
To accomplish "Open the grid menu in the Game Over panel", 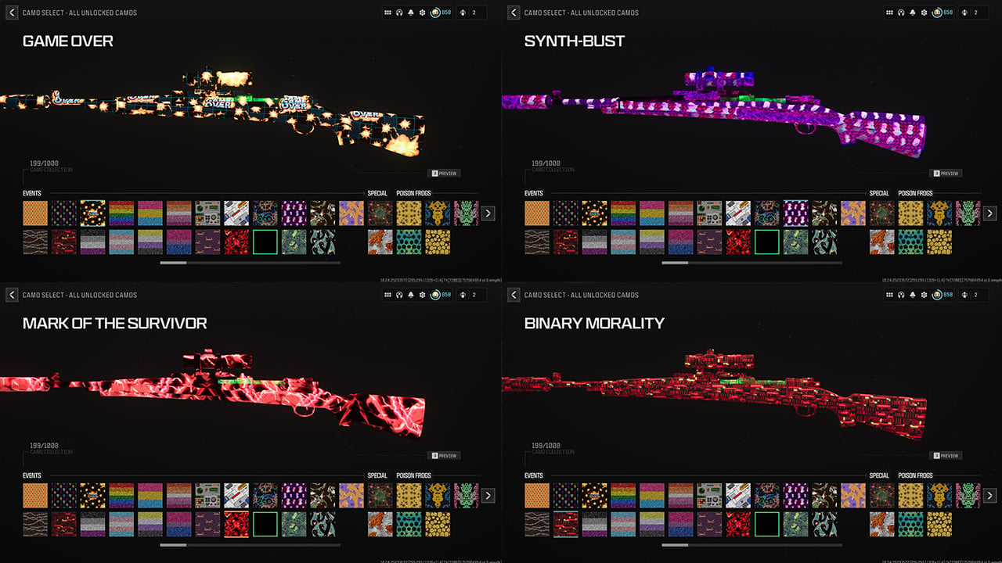I will pyautogui.click(x=387, y=13).
